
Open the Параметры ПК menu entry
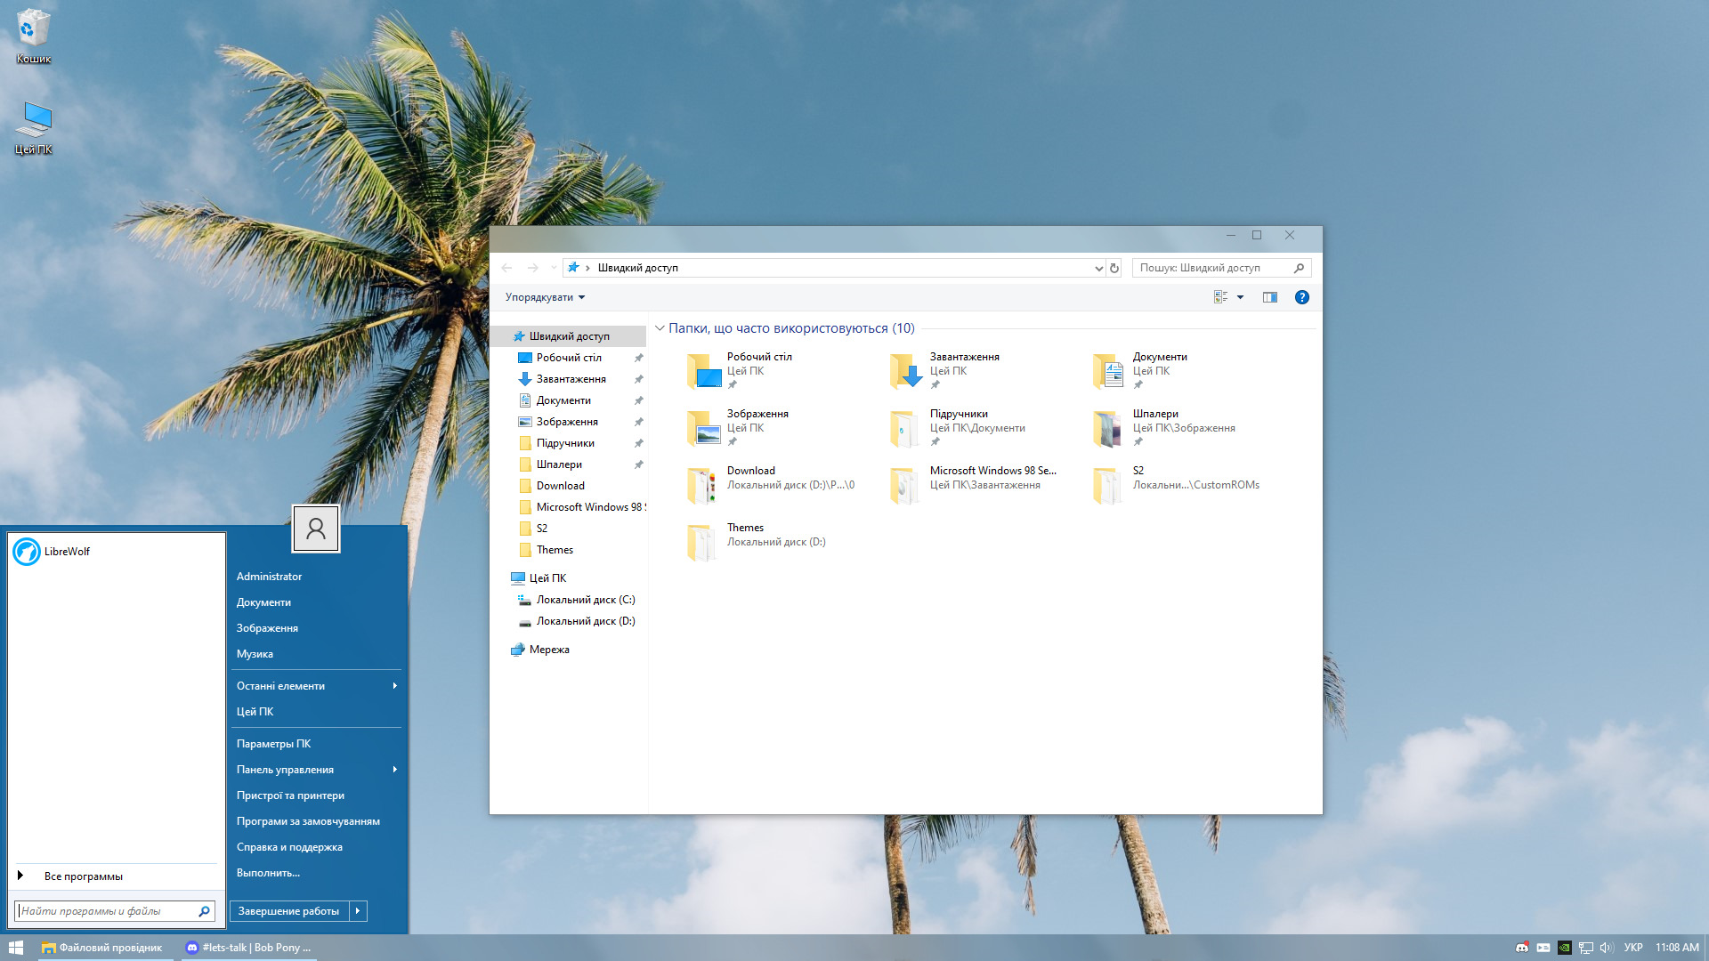coord(274,744)
